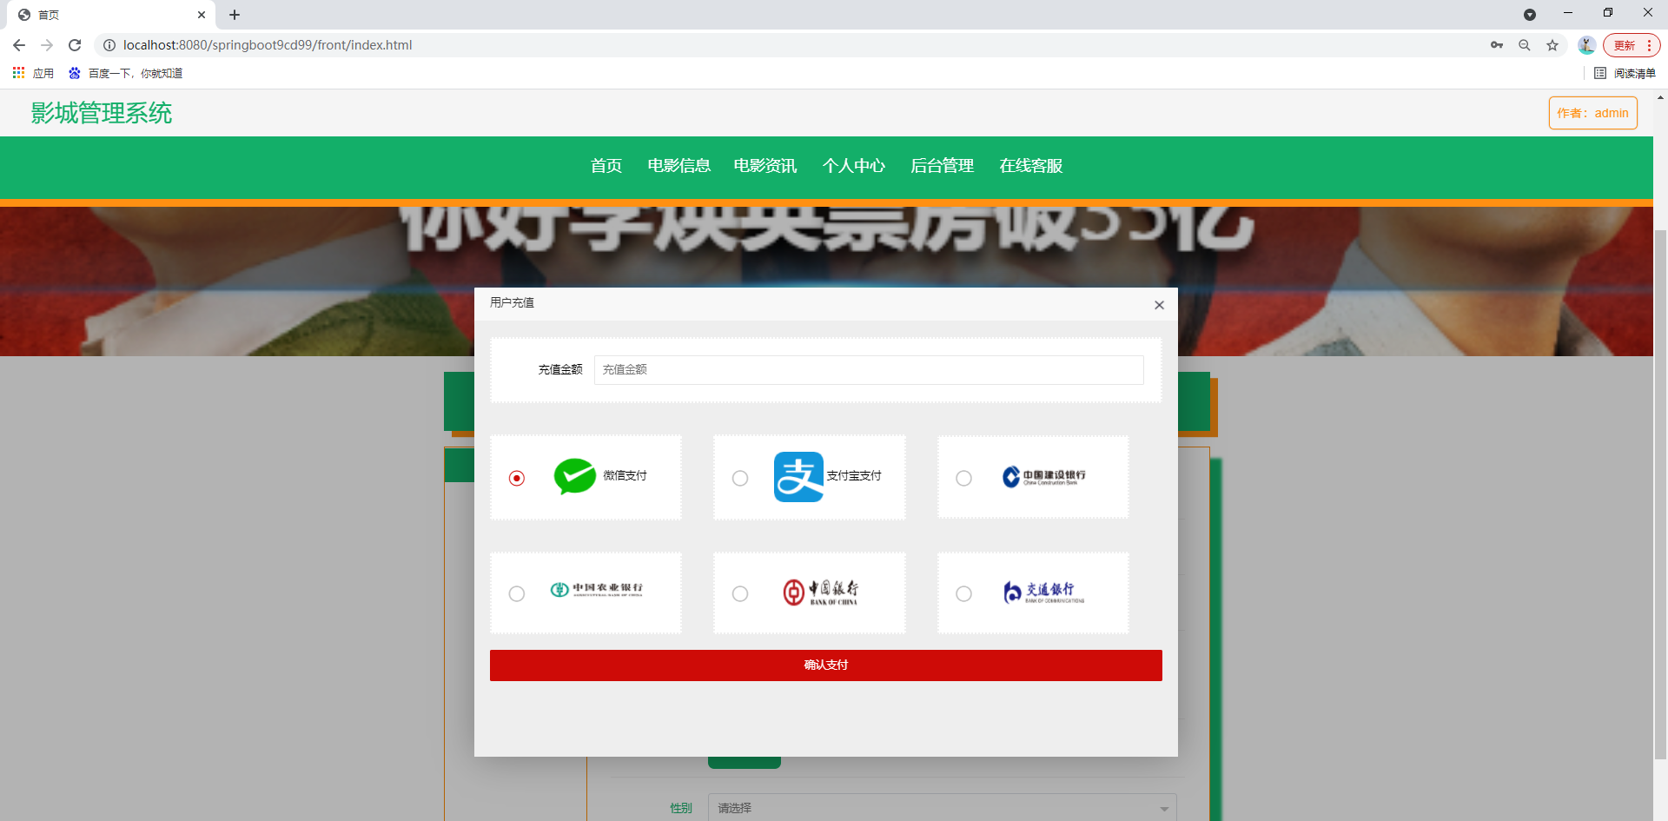Click the China Construction Bank logo
Viewport: 1668px width, 821px height.
(1043, 476)
